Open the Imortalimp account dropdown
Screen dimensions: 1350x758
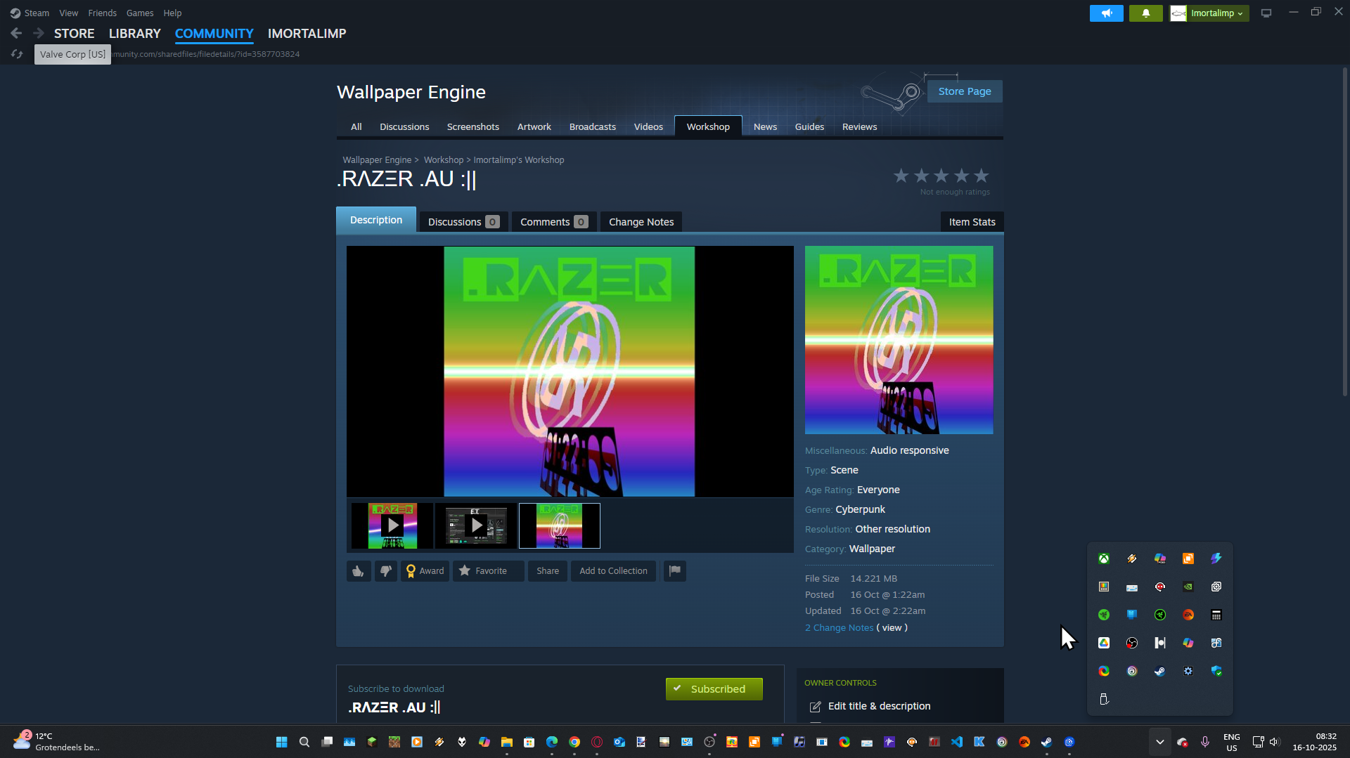(1208, 13)
